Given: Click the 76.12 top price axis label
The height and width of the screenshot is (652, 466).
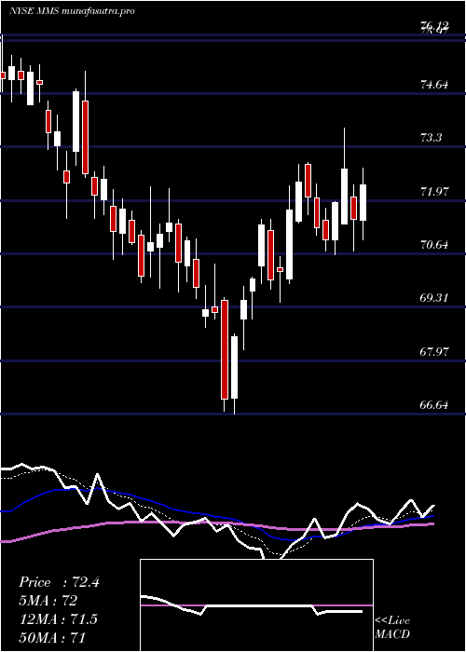Looking at the screenshot, I should click(434, 26).
